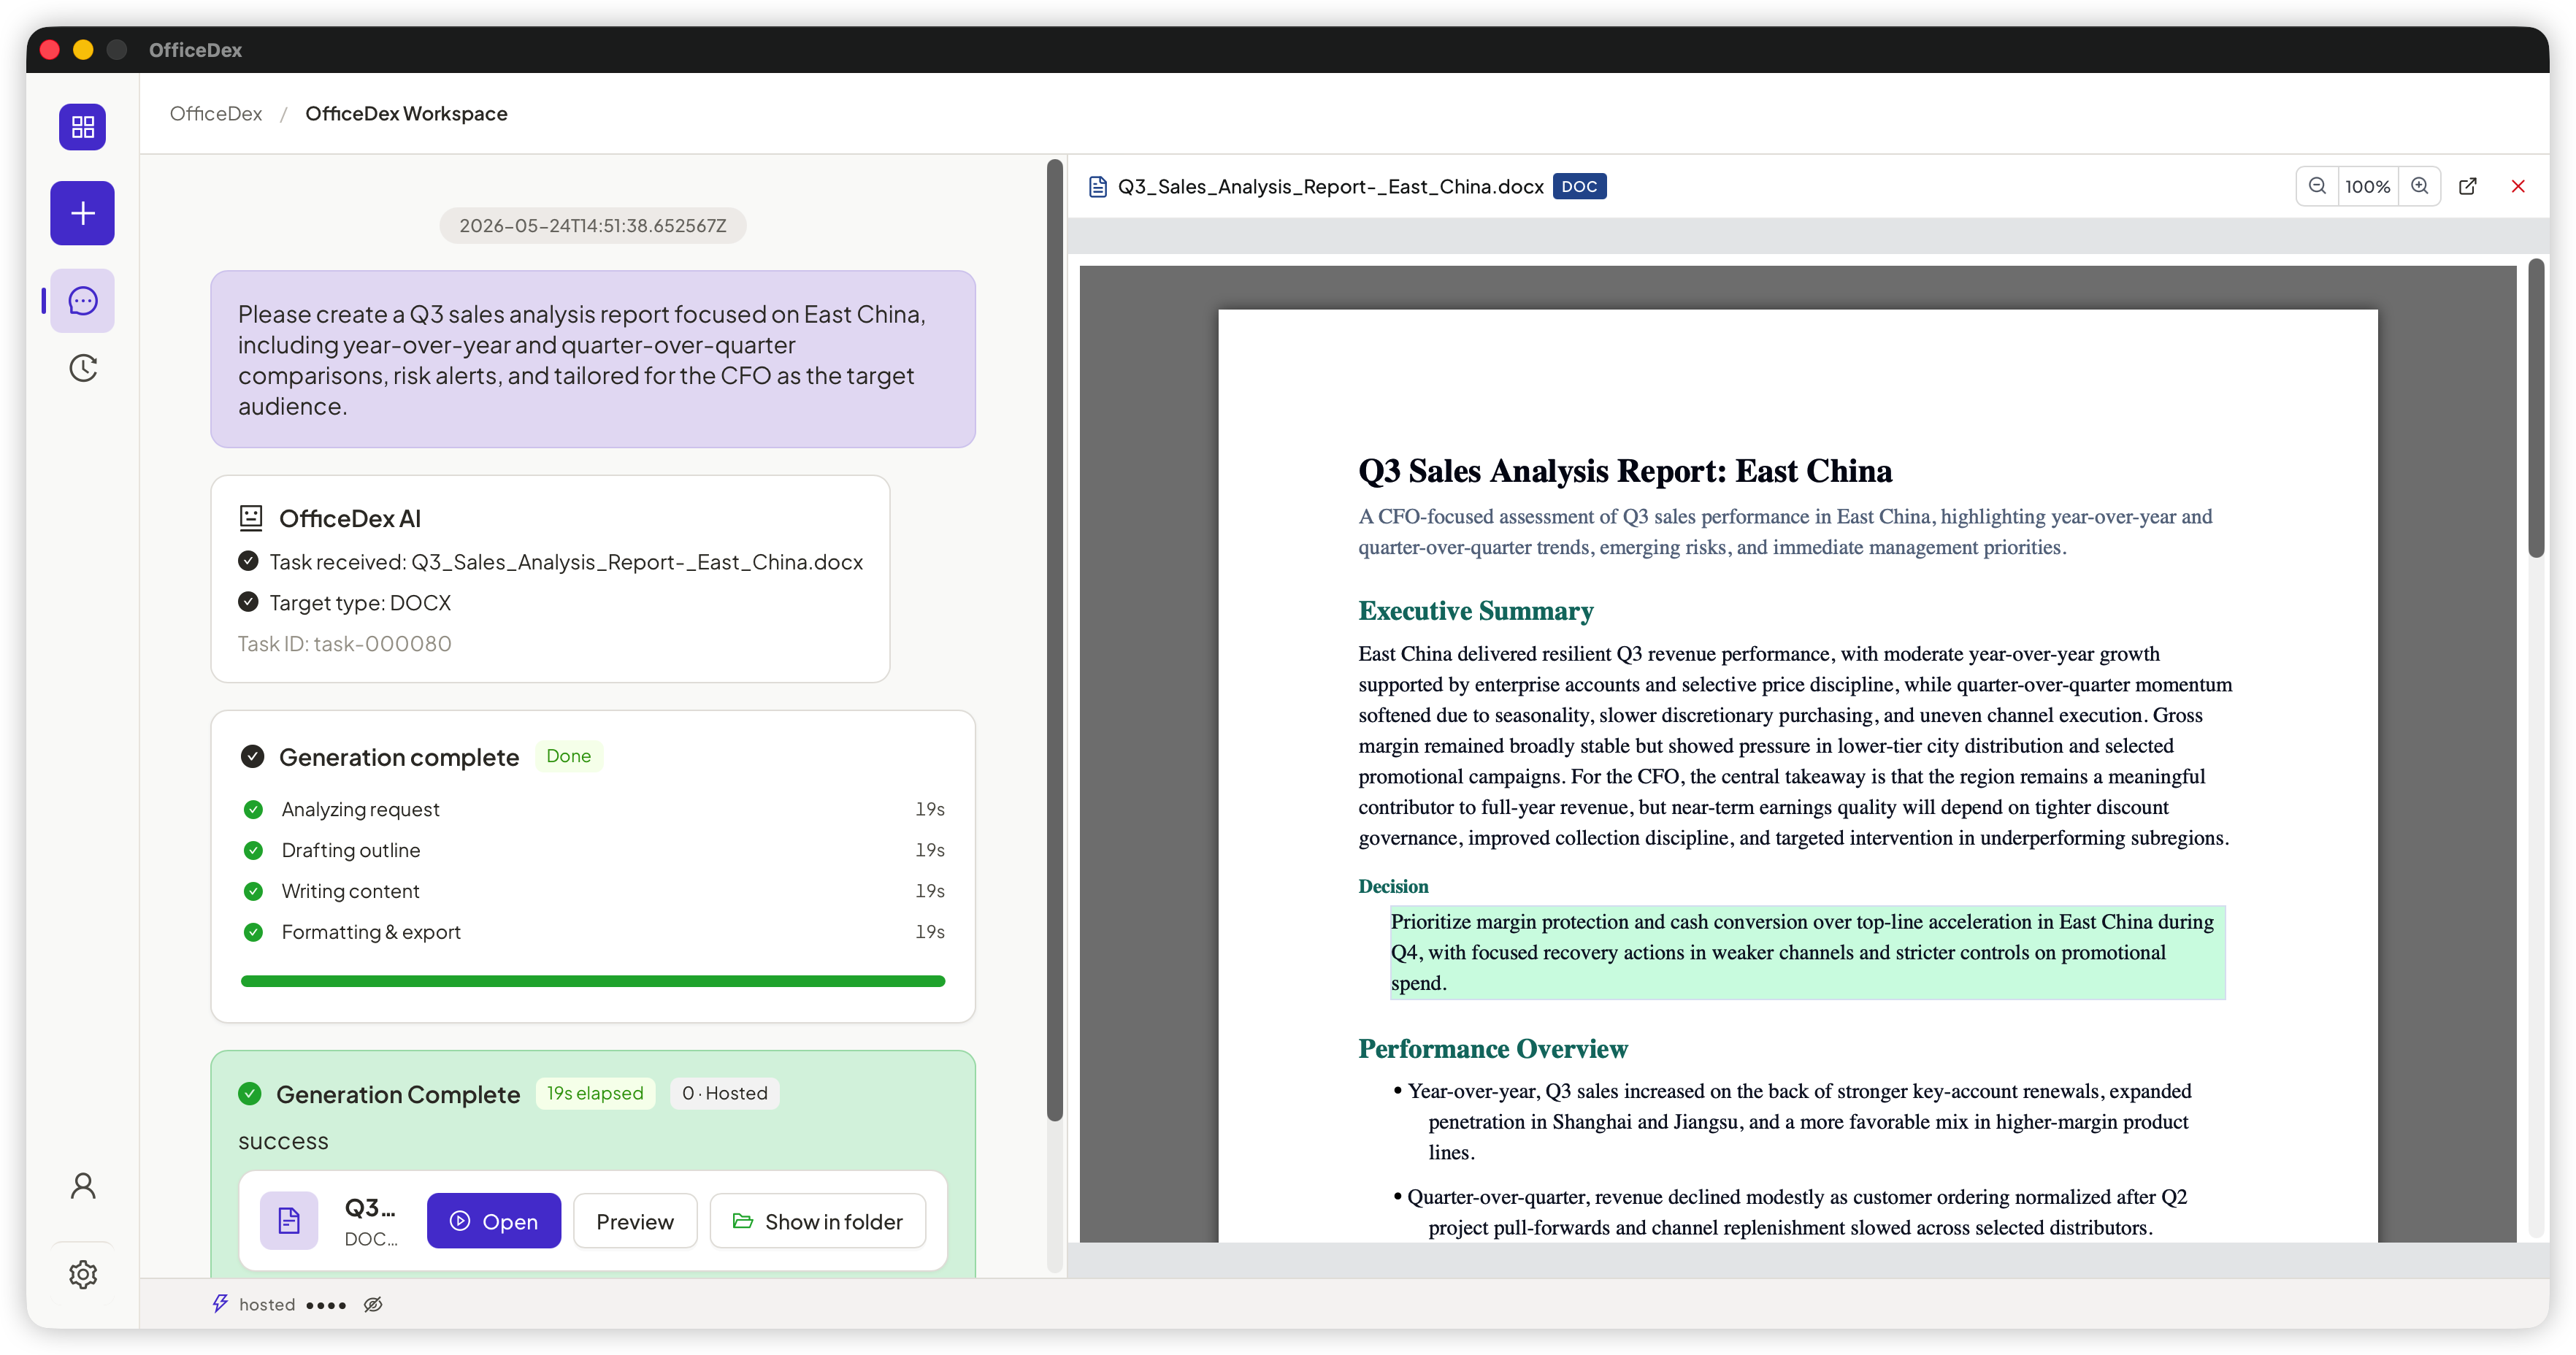
Task: Click the Analyzing request check mark
Action: (x=254, y=809)
